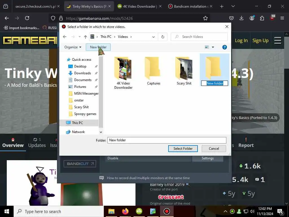Open Spoopy games folder in sidebar

[x=85, y=114]
